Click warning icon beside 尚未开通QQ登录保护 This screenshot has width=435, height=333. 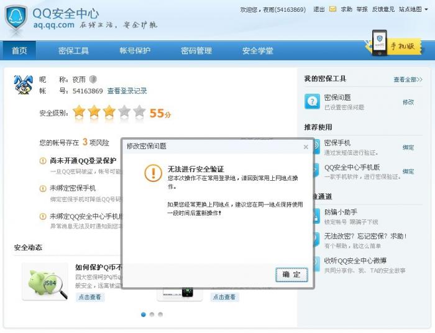click(x=43, y=160)
